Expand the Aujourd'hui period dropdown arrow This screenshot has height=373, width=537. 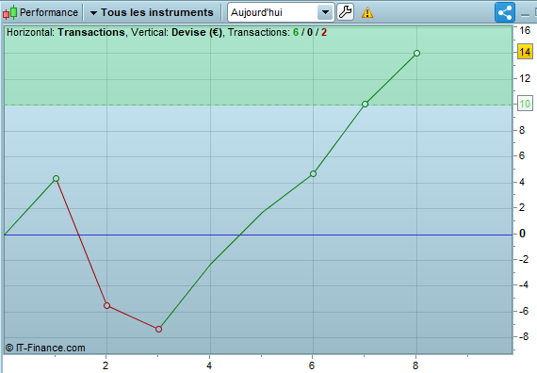[325, 12]
